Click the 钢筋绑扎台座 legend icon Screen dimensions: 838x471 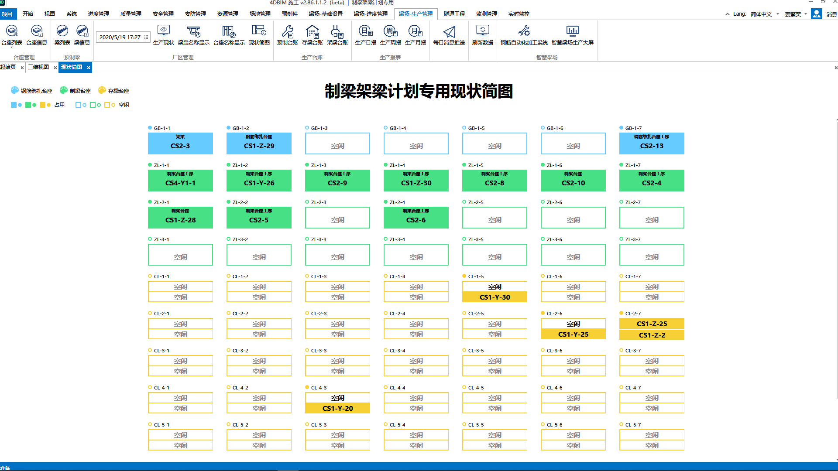[x=15, y=90]
